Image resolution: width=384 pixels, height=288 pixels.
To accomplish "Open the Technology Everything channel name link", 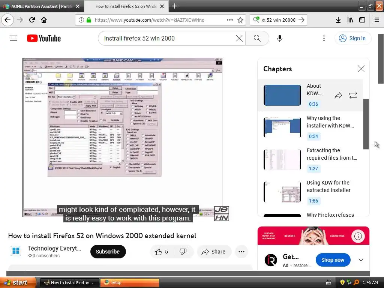I will tap(54, 248).
